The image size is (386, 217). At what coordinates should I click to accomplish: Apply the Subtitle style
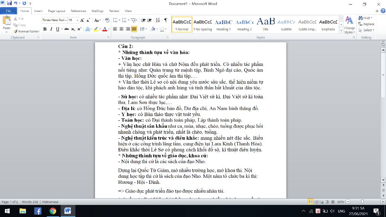pyautogui.click(x=286, y=24)
